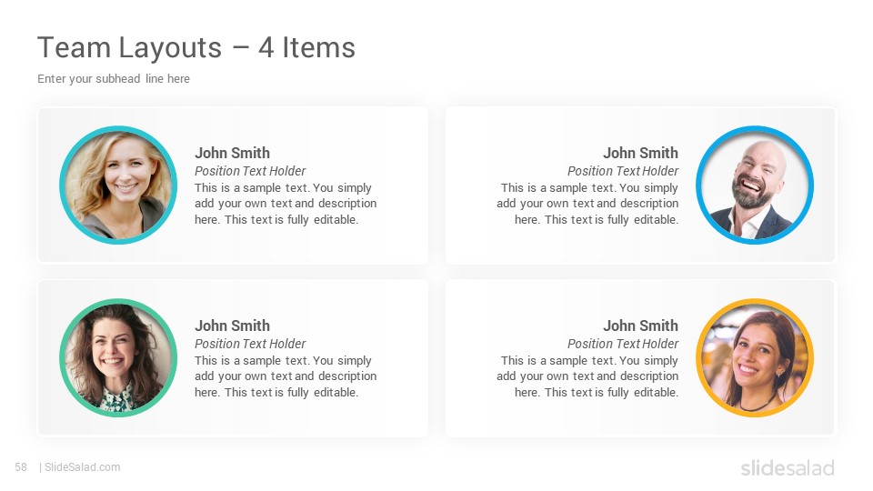This screenshot has width=873, height=491.
Task: Select the curly-haired woman's green-ringed photo
Action: coord(118,357)
